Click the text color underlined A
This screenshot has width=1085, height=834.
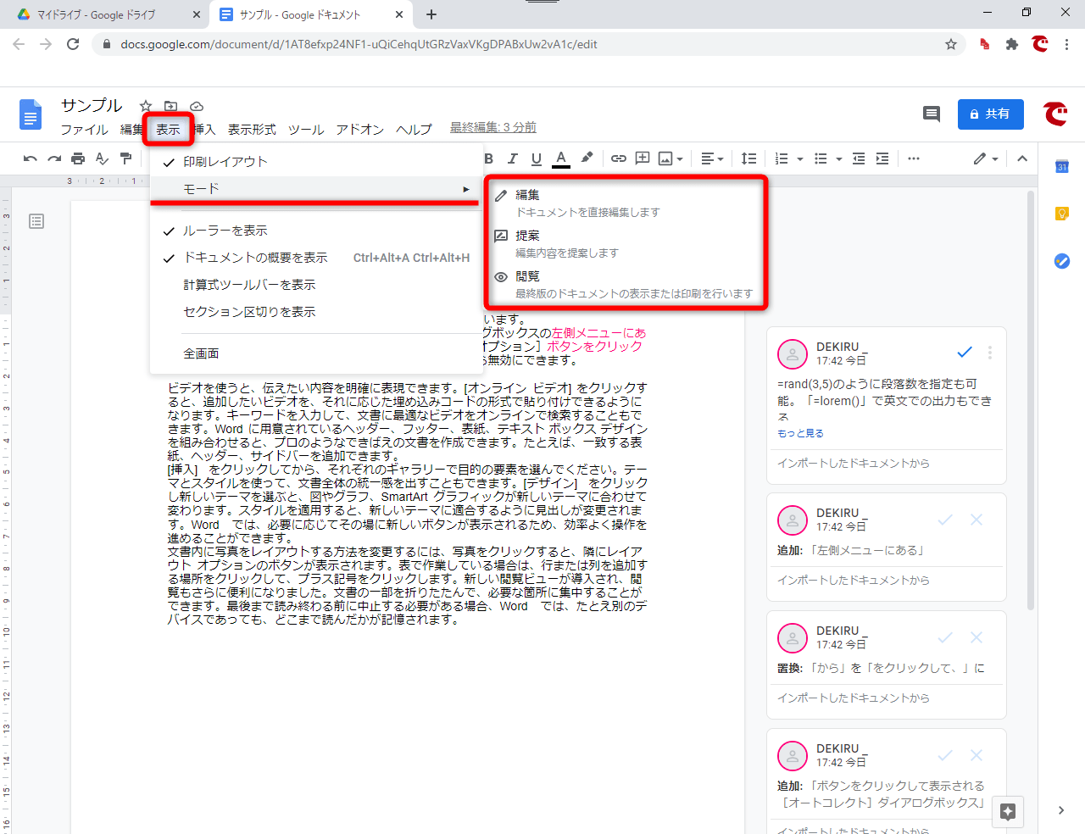560,158
